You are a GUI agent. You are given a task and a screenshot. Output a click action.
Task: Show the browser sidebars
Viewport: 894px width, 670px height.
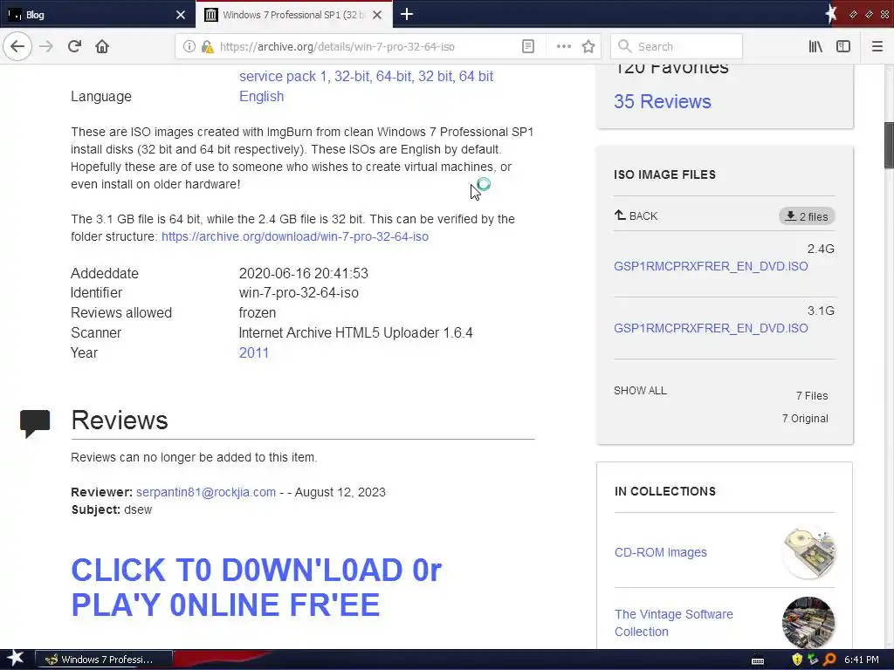point(843,47)
